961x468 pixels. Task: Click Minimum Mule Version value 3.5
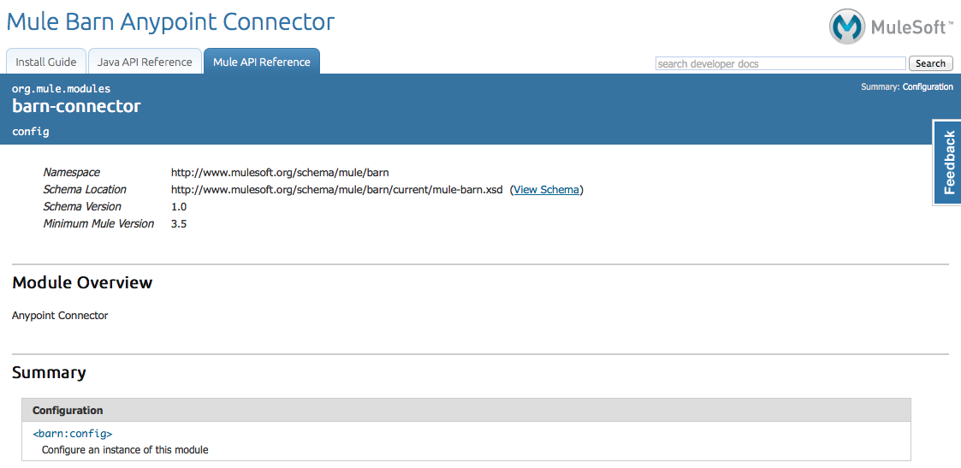pyautogui.click(x=179, y=223)
